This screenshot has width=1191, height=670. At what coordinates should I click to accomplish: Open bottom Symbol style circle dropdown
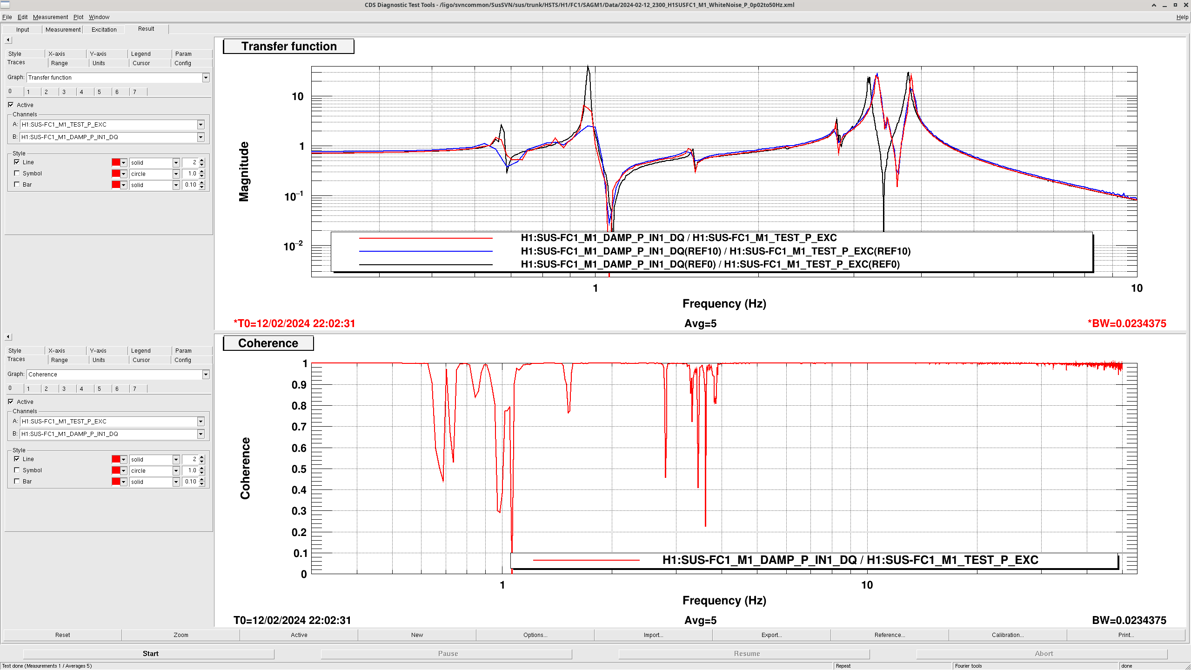click(176, 471)
